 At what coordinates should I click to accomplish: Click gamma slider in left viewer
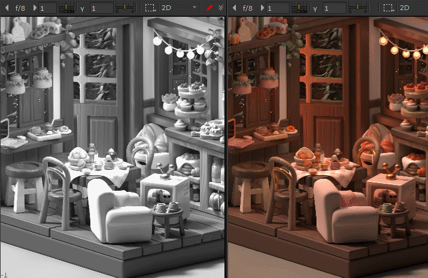coord(125,8)
